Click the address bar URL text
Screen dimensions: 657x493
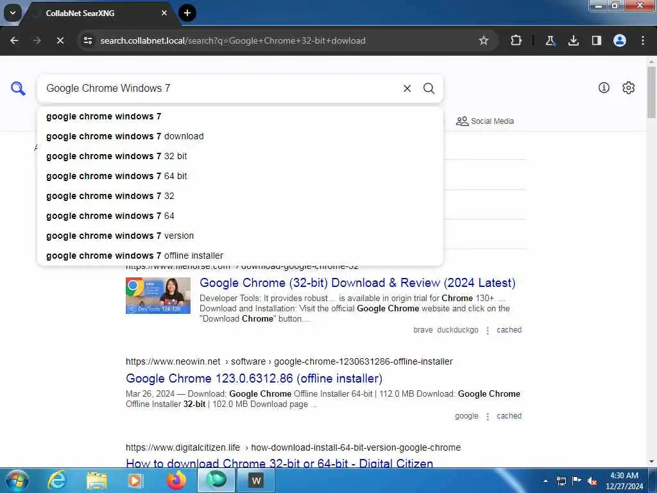coord(233,40)
